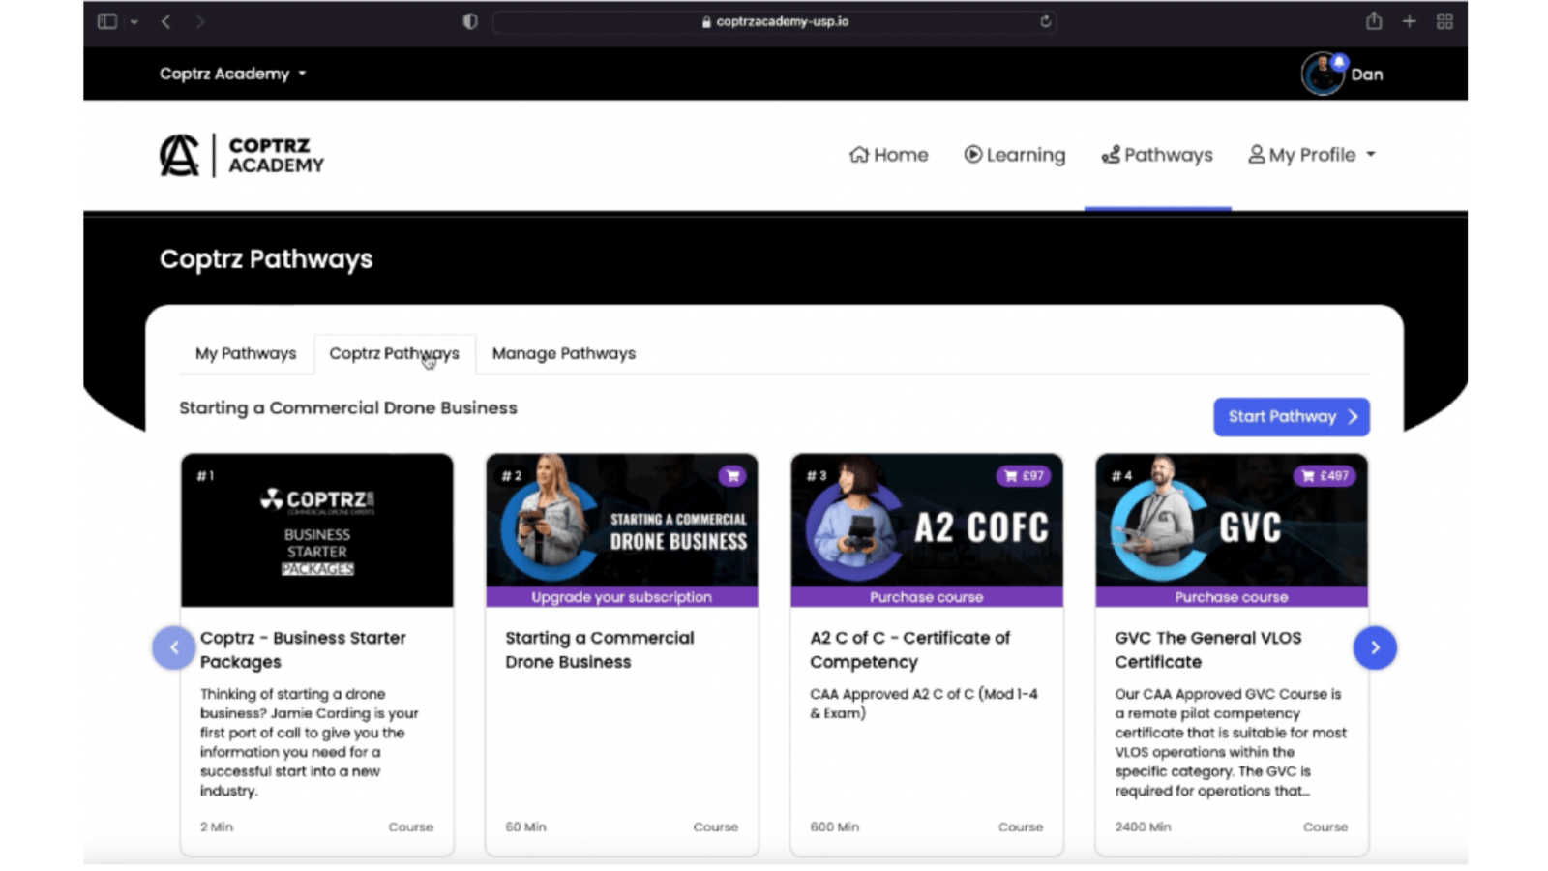Click the Pathways icon in the navbar
Image resolution: width=1548 pixels, height=871 pixels.
tap(1109, 154)
